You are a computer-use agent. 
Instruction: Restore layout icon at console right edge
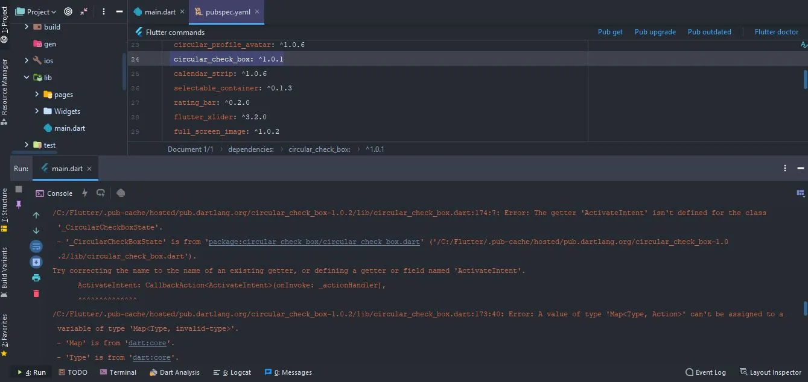[800, 193]
